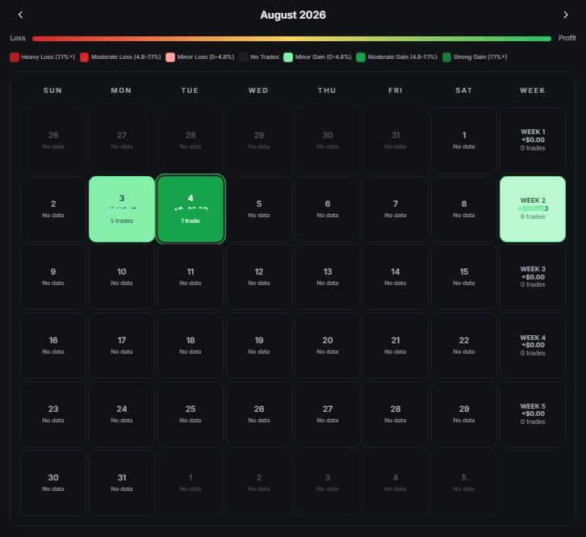The height and width of the screenshot is (537, 586).
Task: Select the August 8 day cell
Action: pyautogui.click(x=464, y=209)
